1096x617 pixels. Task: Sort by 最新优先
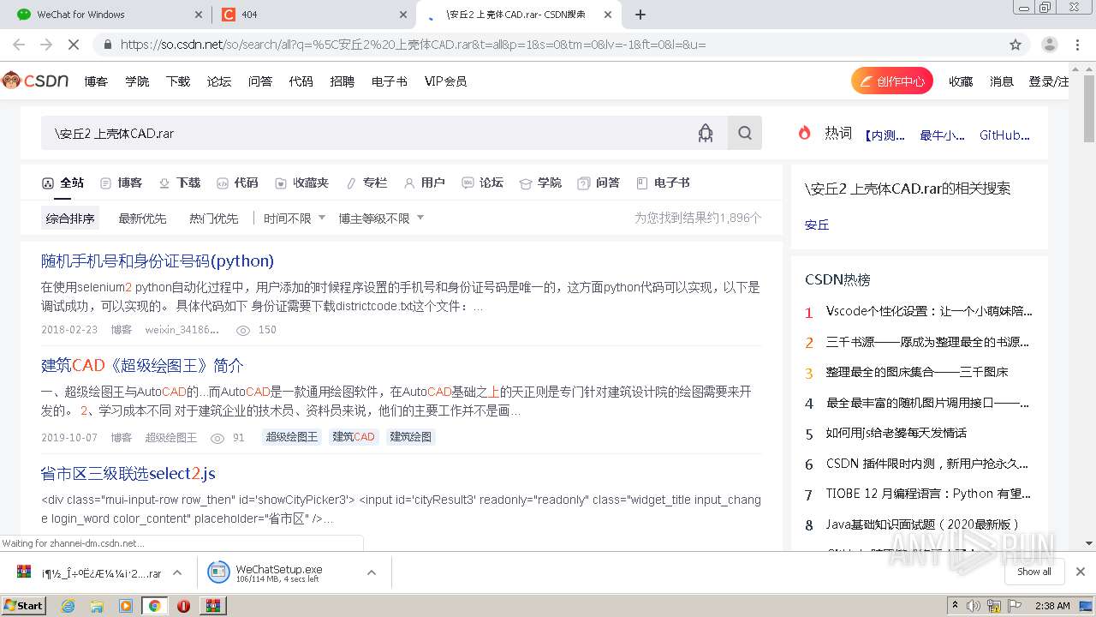click(x=142, y=219)
